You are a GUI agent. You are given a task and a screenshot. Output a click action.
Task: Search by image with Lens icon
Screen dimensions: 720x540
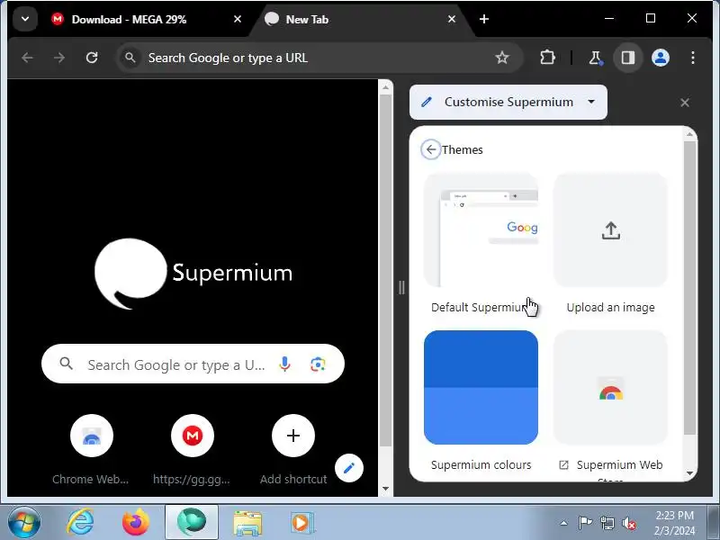tap(318, 364)
